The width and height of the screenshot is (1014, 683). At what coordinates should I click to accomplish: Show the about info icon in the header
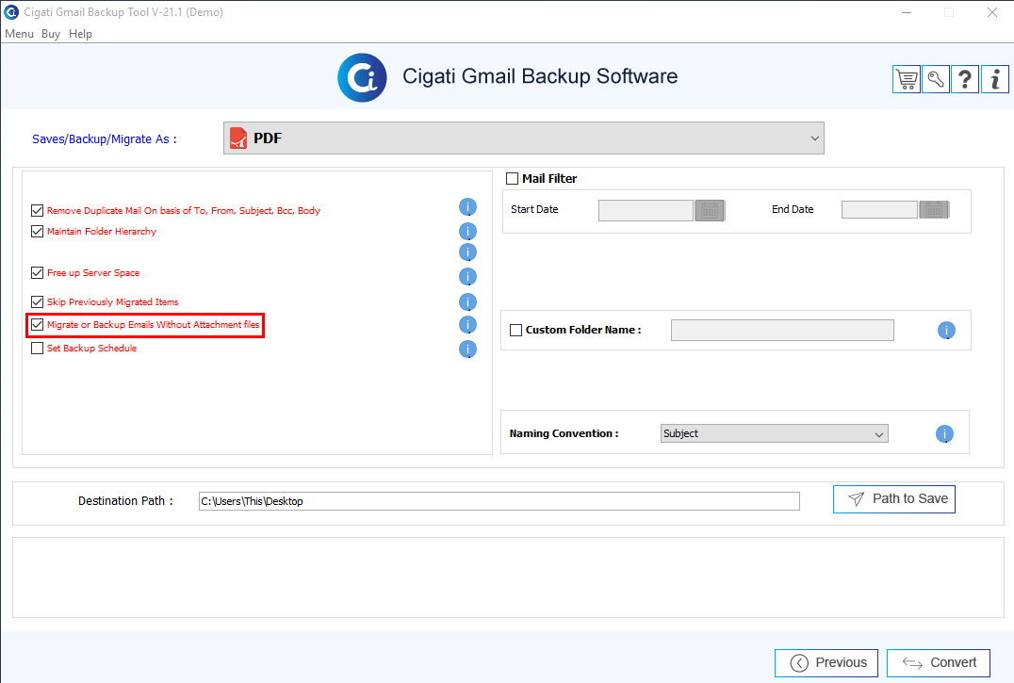pos(995,79)
